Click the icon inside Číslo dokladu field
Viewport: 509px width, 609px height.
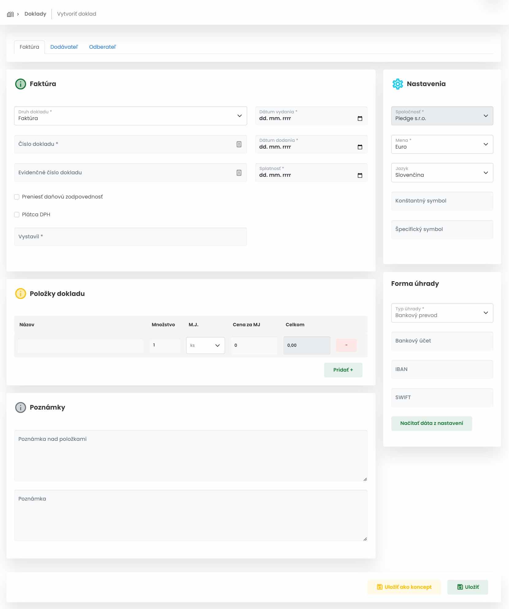point(239,144)
